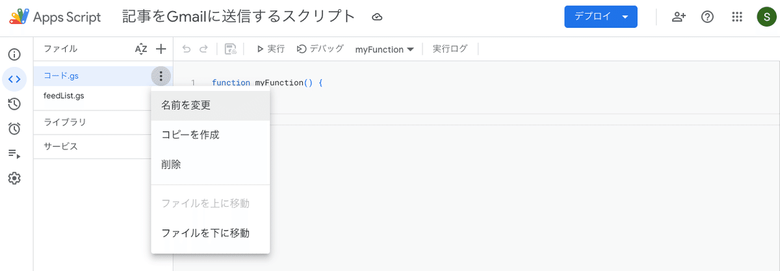Open the Google apps grid icon
The image size is (780, 271).
coord(737,17)
